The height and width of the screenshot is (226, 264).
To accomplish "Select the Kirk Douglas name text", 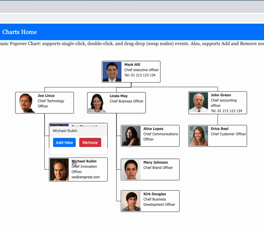I will [154, 194].
